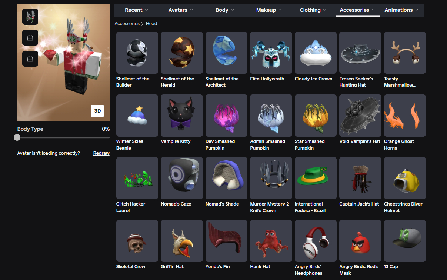Choose the Admin Smashed Pumpkin
This screenshot has width=447, height=280.
point(271,115)
